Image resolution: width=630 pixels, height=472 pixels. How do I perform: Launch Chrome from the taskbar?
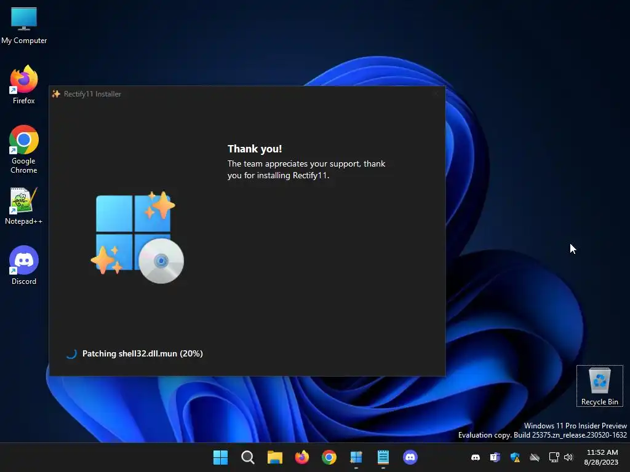pyautogui.click(x=329, y=457)
